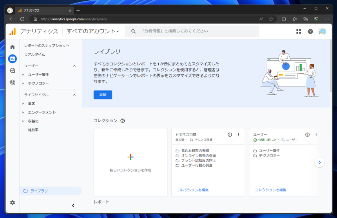Open the help question mark icon
This screenshot has height=218, width=337.
[310, 32]
